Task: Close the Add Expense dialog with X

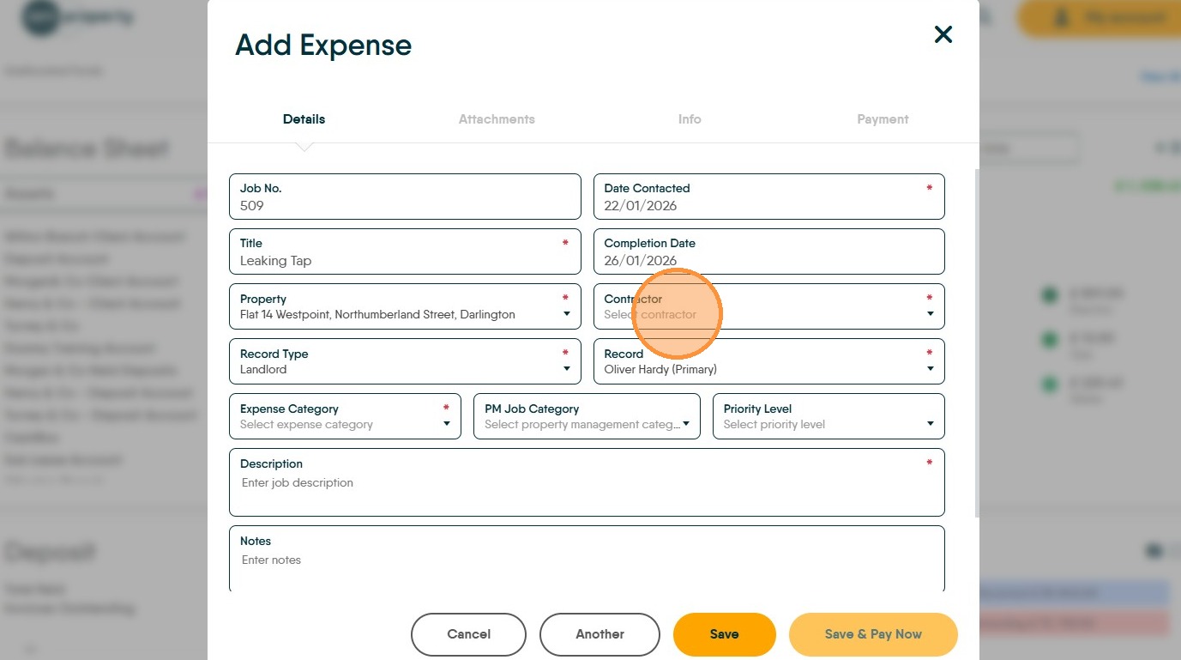Action: [943, 34]
